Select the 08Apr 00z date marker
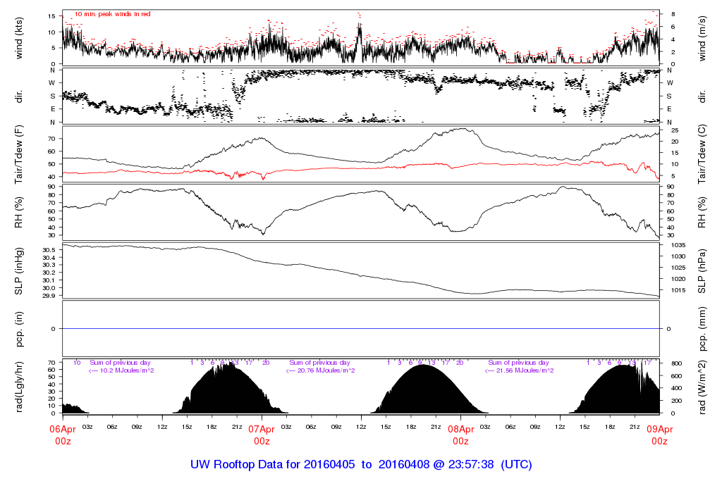Screen dimensions: 722x493 pos(460,435)
